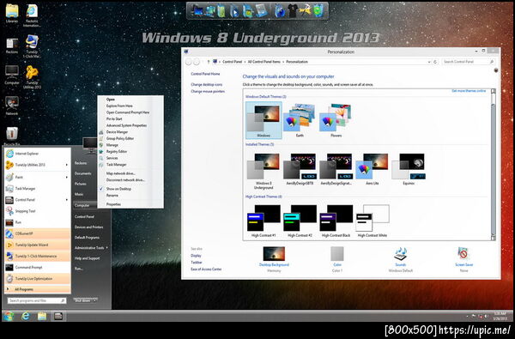This screenshot has width=515, height=339.
Task: Click the magnifier in Search Control Panel box
Action: (x=492, y=62)
